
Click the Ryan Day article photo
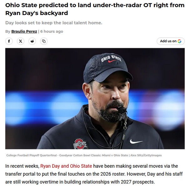pyautogui.click(x=95, y=98)
